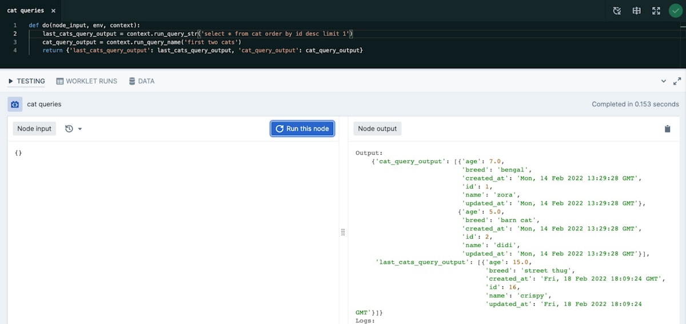Open the WORKLET RUNS tab

pyautogui.click(x=87, y=81)
